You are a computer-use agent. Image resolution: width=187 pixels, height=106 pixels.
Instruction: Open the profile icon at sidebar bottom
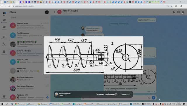tap(4, 97)
